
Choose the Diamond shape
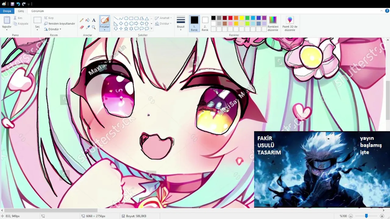click(x=121, y=23)
